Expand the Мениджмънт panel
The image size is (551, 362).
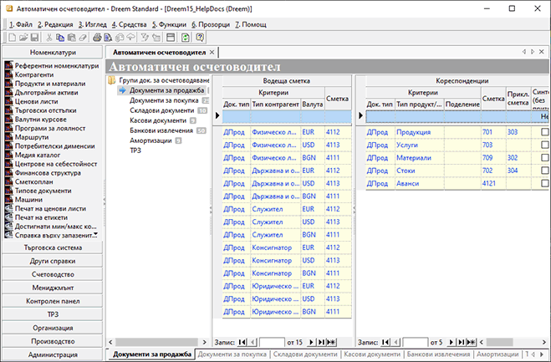[53, 288]
